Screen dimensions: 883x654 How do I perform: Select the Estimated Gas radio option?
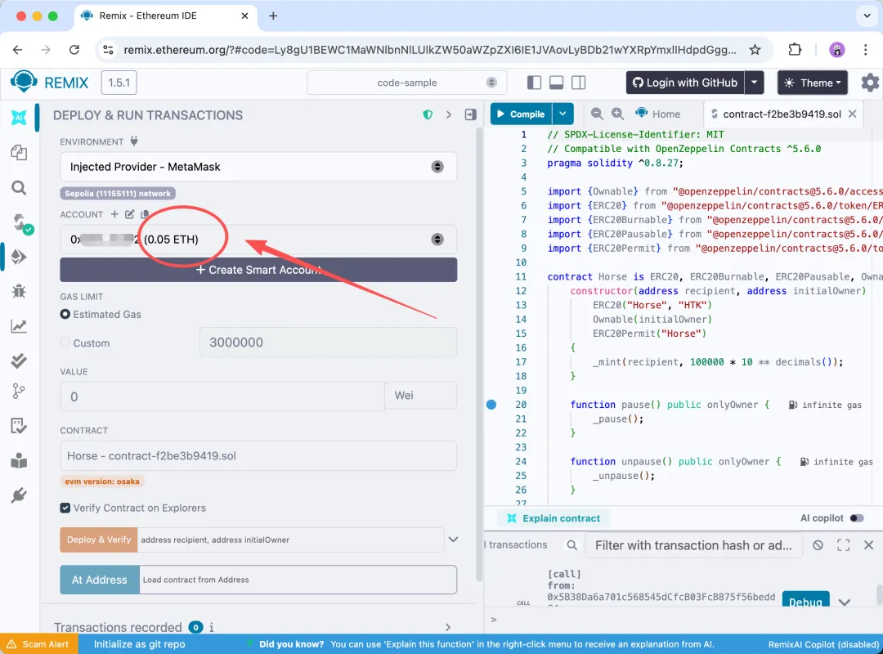point(65,314)
